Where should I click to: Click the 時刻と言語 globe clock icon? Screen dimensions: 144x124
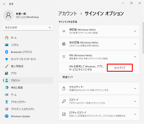pos(7,88)
